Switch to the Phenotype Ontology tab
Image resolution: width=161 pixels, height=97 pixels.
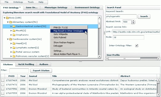[x=56, y=7]
